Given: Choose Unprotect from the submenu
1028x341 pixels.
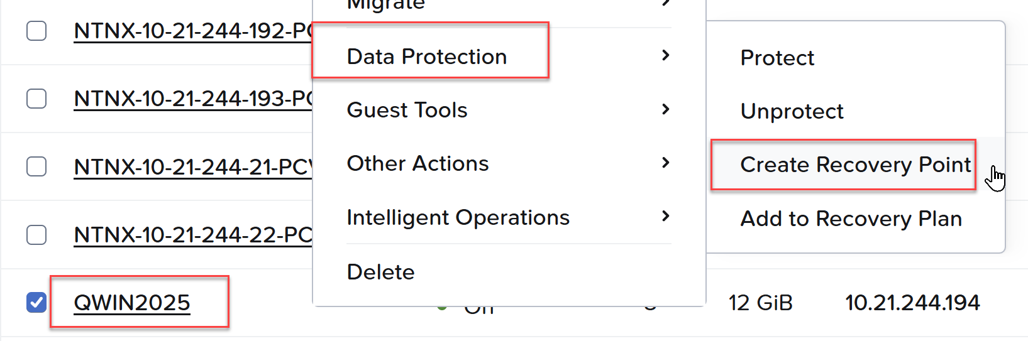Looking at the screenshot, I should click(792, 111).
